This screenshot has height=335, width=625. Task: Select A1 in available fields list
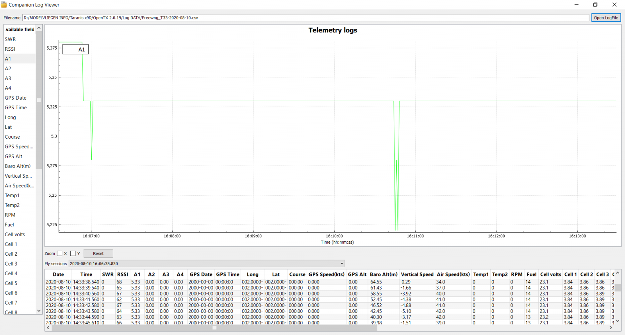(20, 59)
